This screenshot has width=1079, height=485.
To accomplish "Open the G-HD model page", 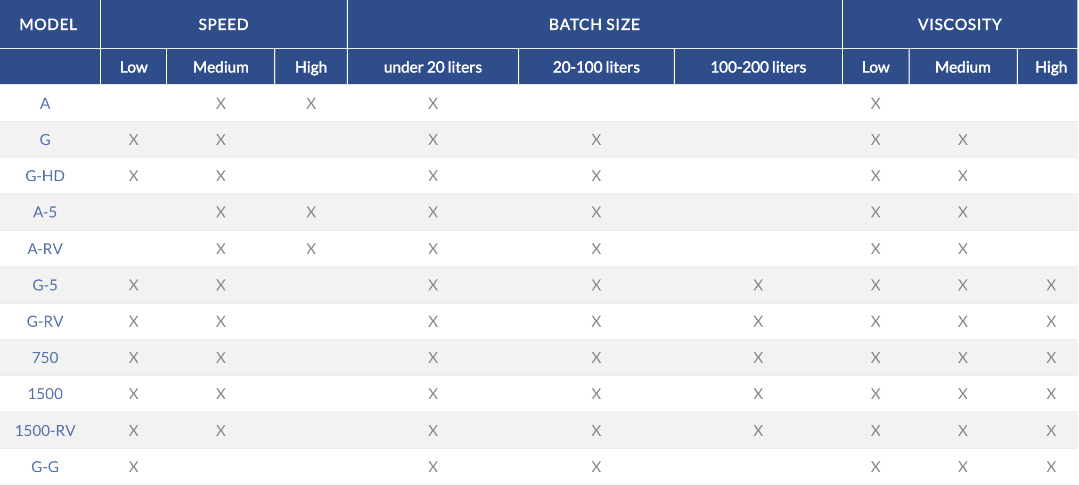I will coord(45,176).
